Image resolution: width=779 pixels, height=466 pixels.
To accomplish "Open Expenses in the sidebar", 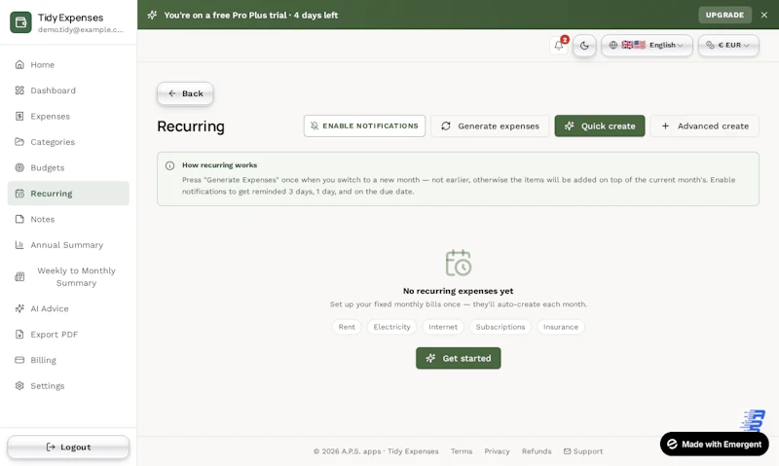I will pos(68,116).
